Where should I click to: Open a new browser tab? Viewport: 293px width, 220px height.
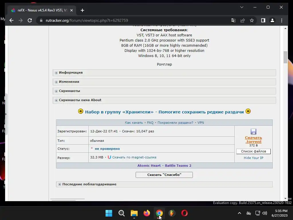pos(82,10)
